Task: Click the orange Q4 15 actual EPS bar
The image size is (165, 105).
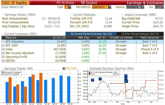Action: (x=41, y=88)
